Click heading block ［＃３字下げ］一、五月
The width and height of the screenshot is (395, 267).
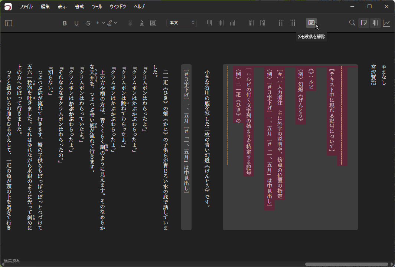186,131
